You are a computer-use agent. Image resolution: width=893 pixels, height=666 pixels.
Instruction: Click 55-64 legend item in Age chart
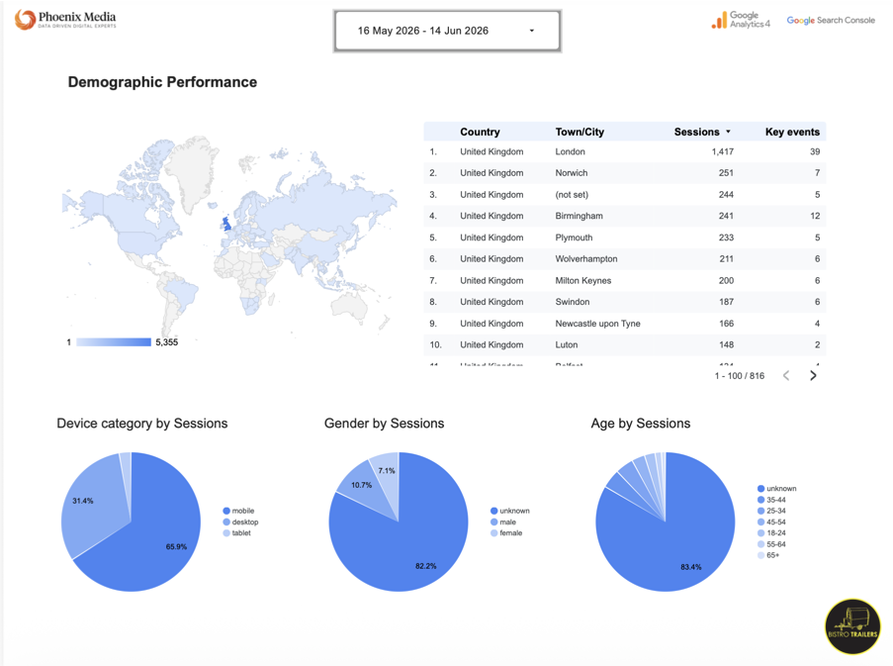click(x=771, y=544)
